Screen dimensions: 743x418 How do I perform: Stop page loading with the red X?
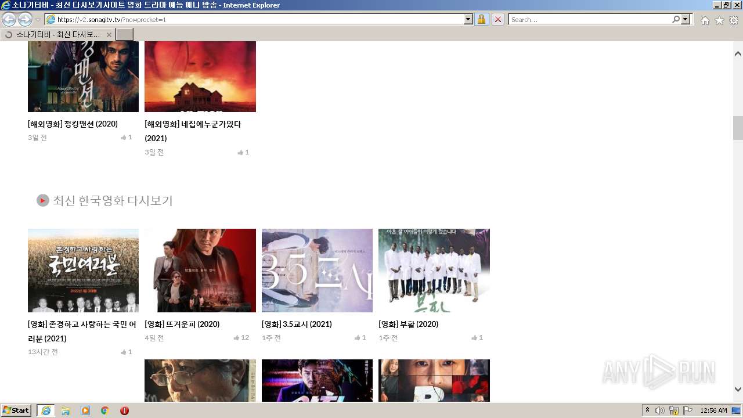pyautogui.click(x=498, y=19)
